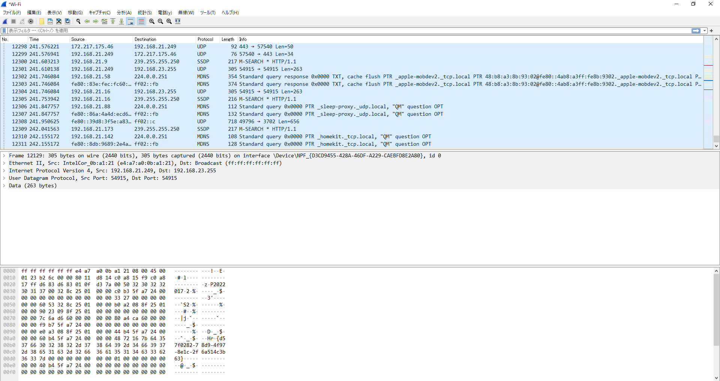Zoom out on the packet list text
This screenshot has width=720, height=381.
point(160,21)
